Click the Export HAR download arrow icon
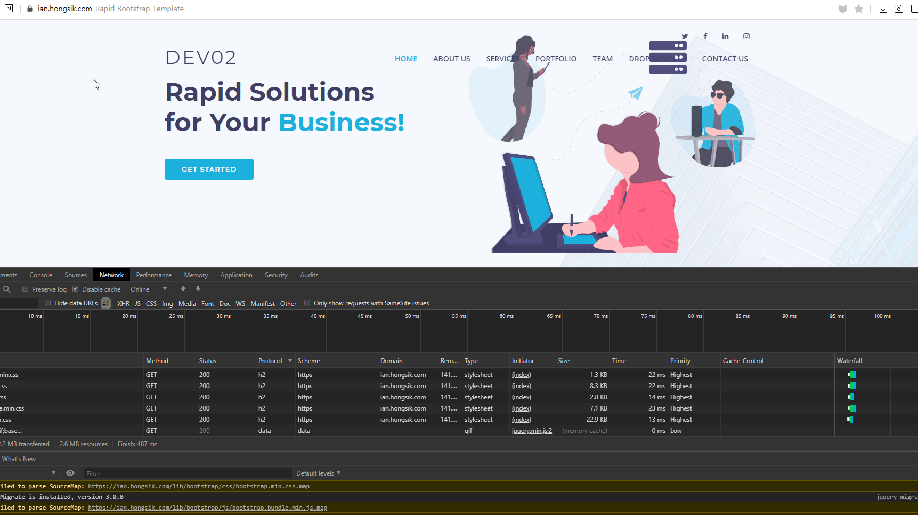The width and height of the screenshot is (918, 515). [198, 289]
